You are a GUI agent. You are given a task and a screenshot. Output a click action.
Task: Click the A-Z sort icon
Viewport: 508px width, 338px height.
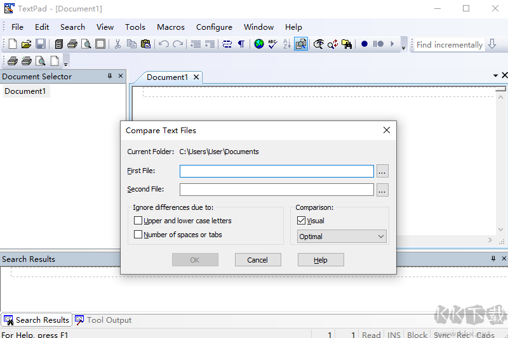coord(287,44)
